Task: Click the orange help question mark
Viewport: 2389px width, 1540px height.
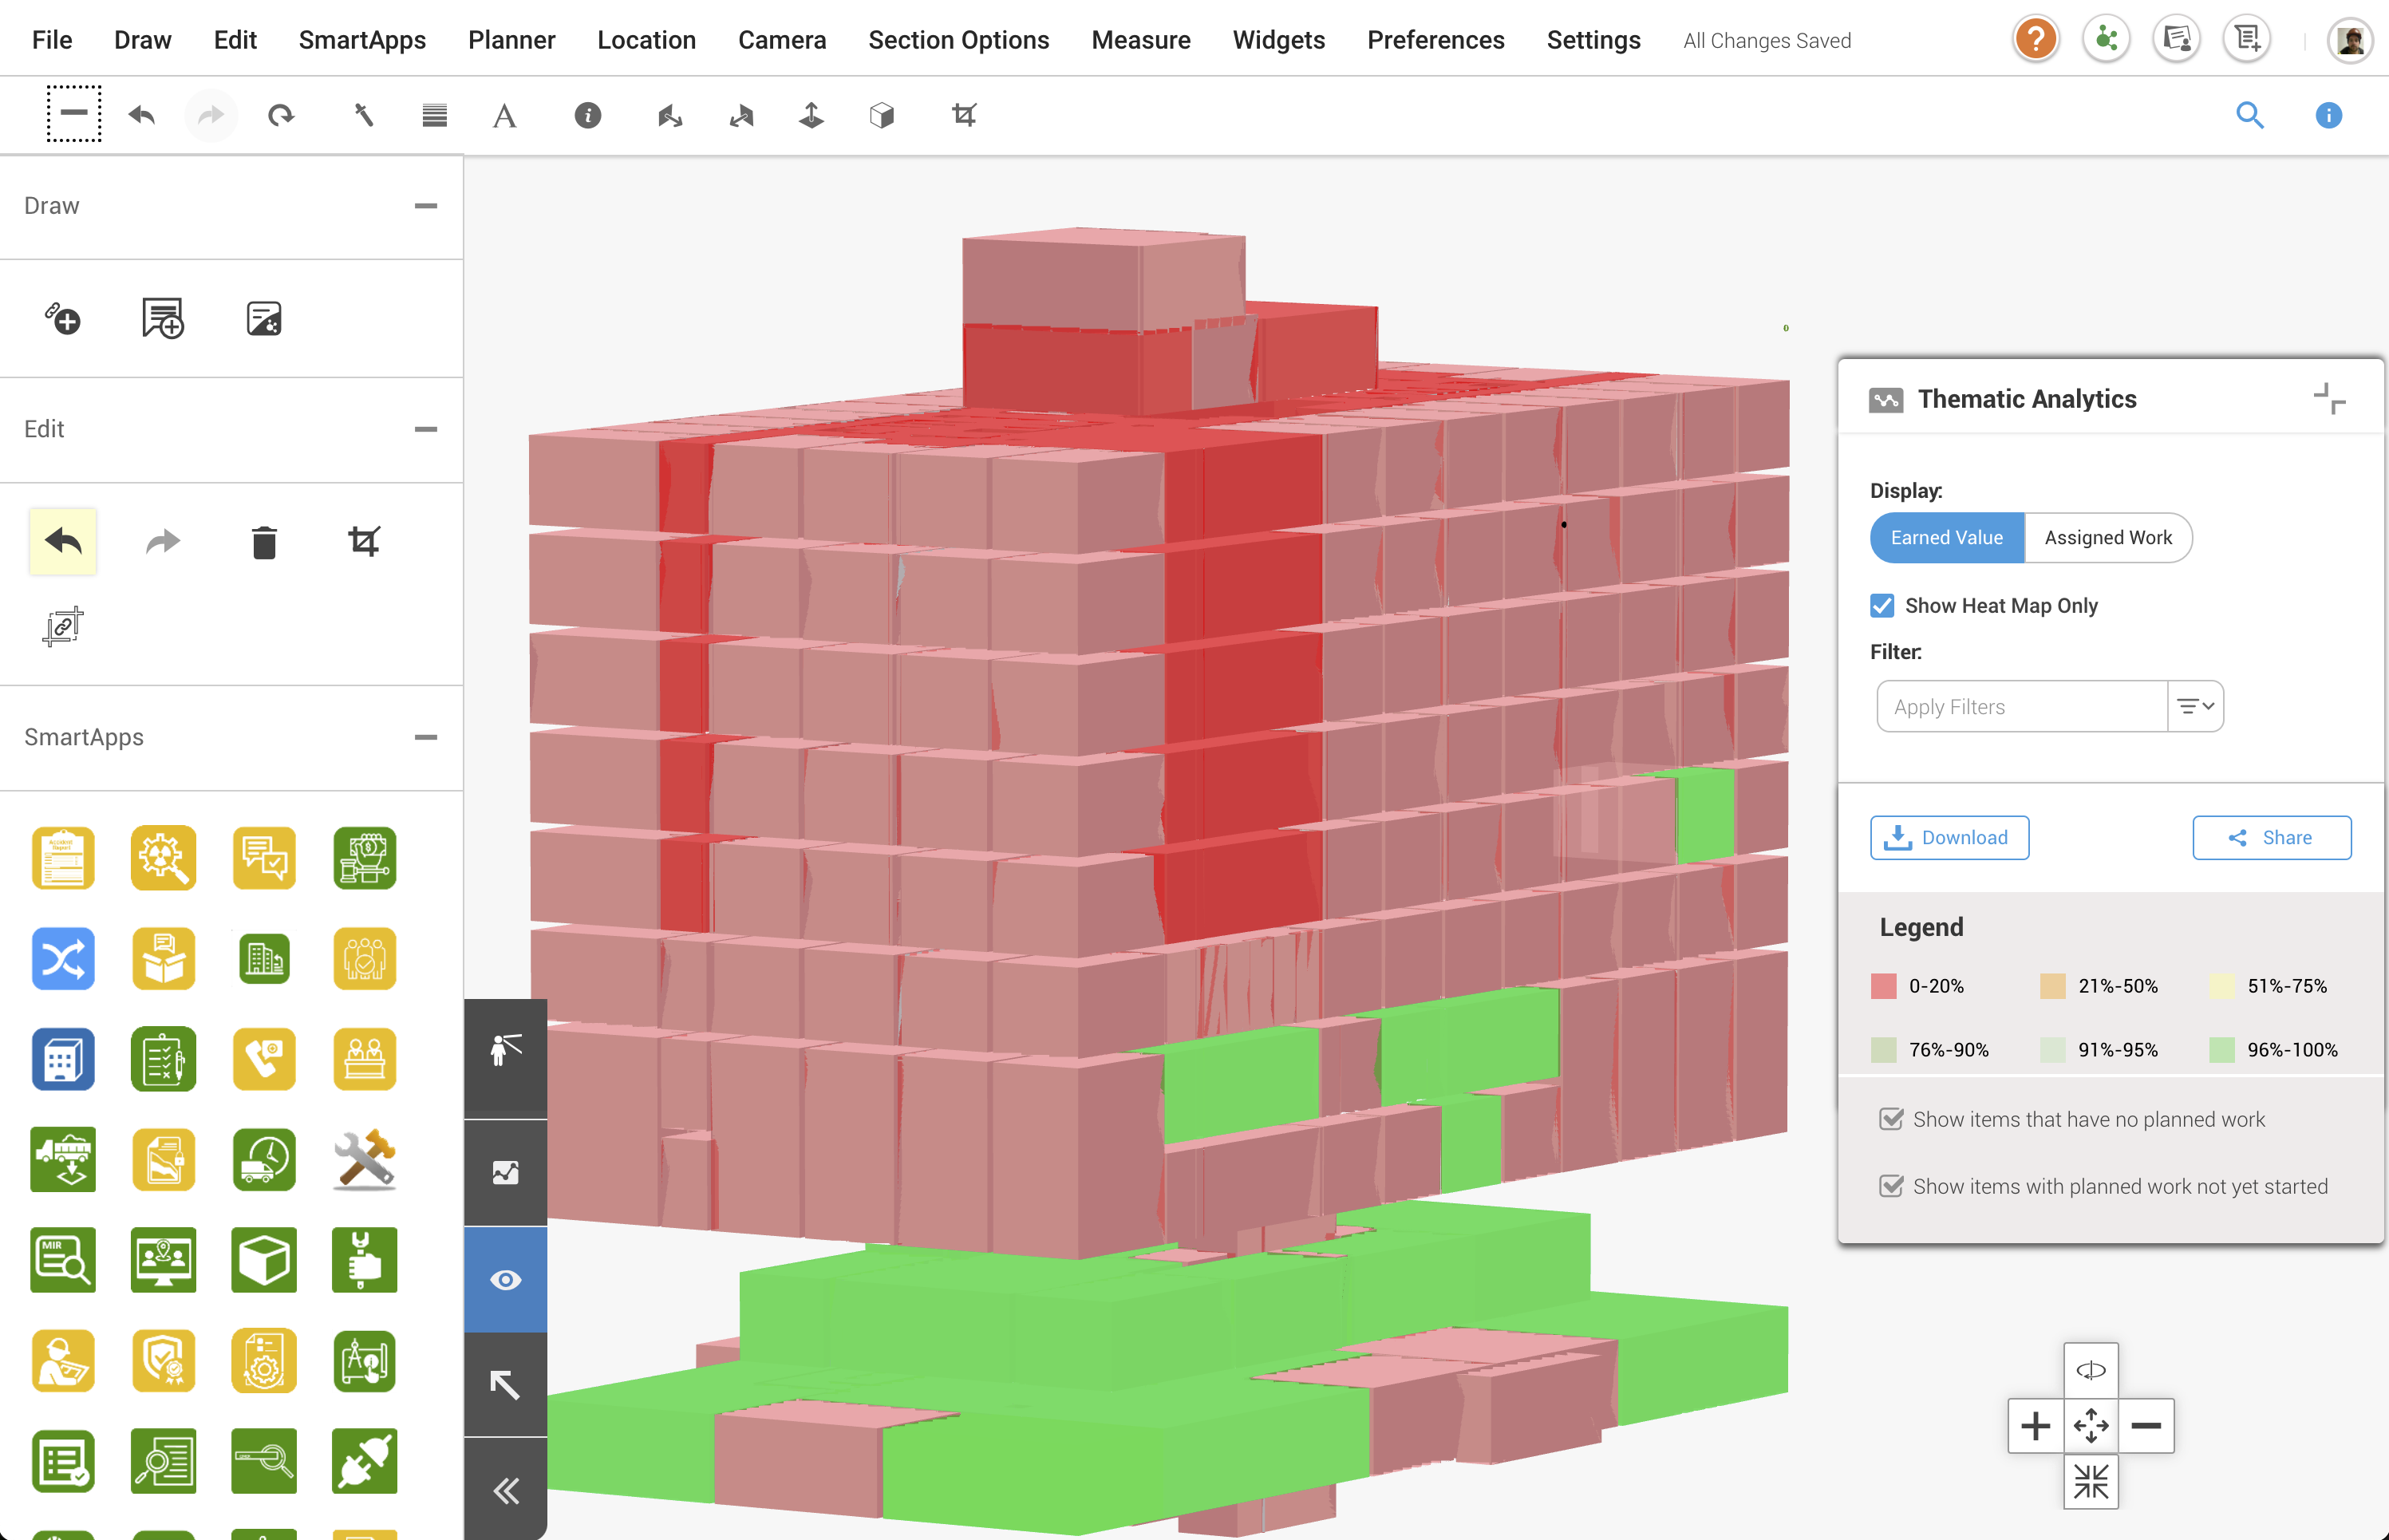Action: tap(2035, 40)
